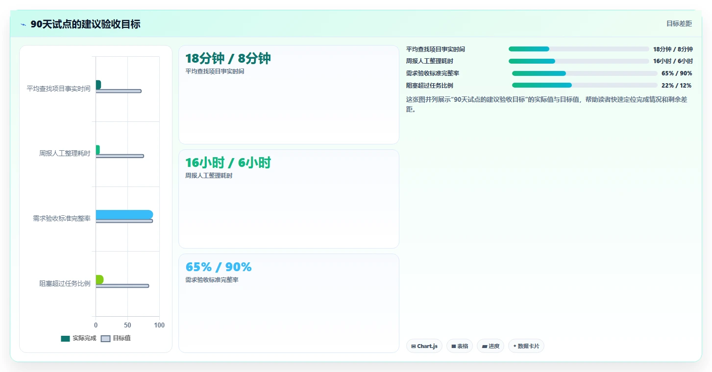Click the 数据卡片 tag chip
This screenshot has height=372, width=712.
click(526, 346)
